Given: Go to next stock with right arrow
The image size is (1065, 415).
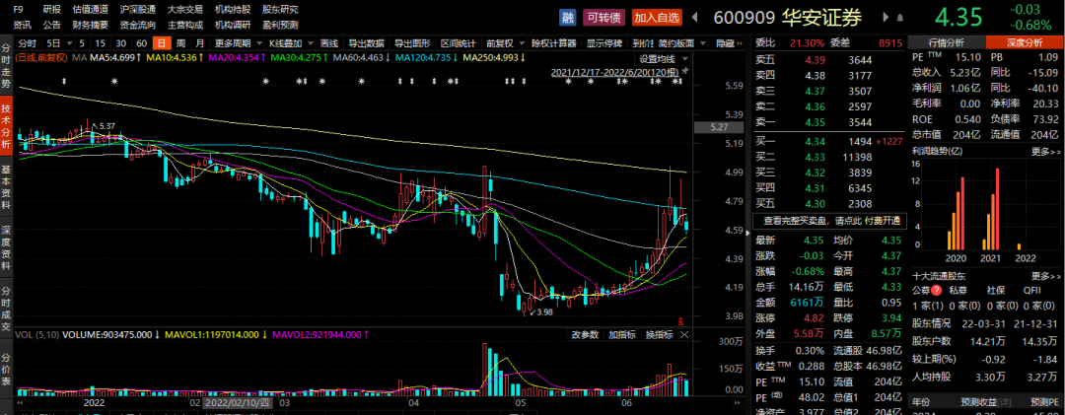Looking at the screenshot, I should [886, 17].
